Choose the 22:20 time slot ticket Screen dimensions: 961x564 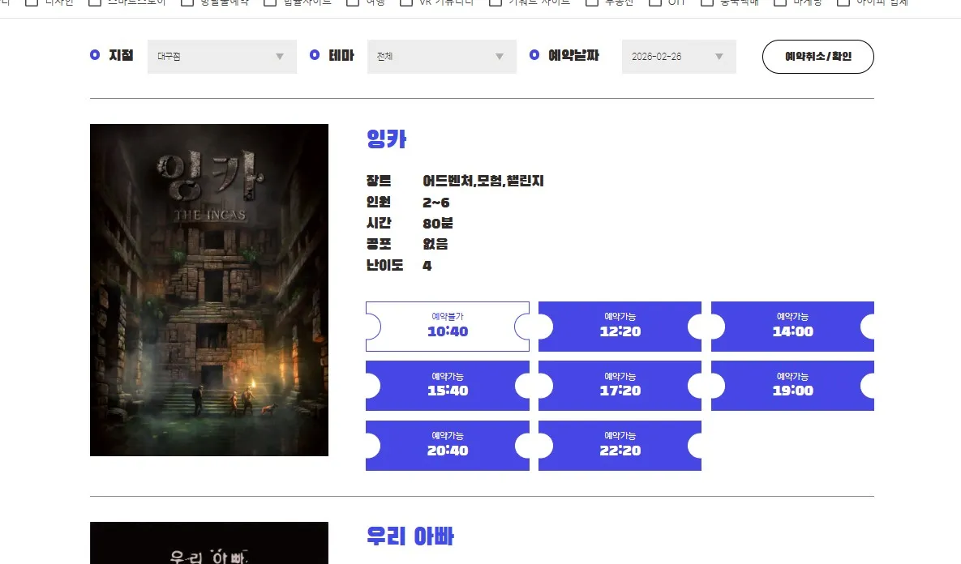620,446
